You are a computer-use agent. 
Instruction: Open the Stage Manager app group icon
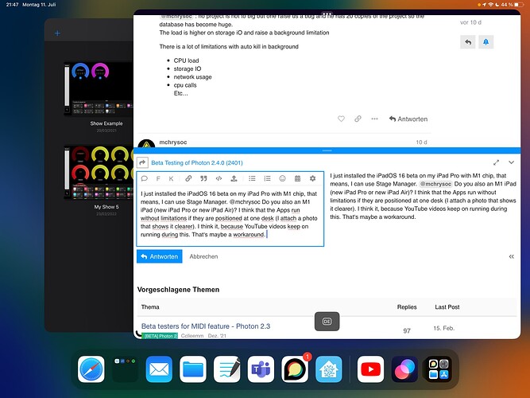[125, 369]
